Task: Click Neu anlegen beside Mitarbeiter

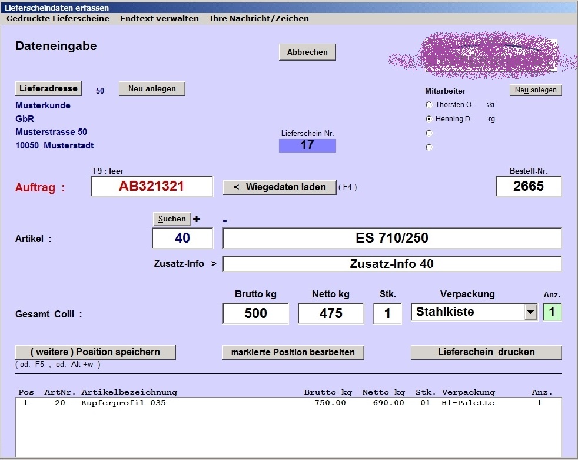Action: [536, 90]
